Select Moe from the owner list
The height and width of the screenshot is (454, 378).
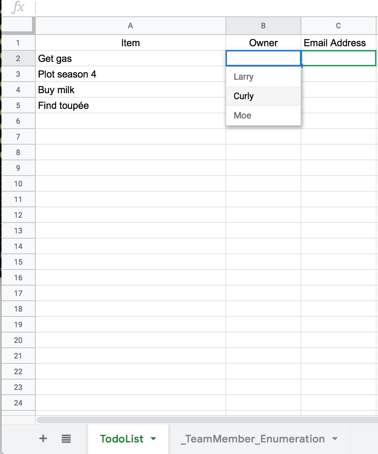coord(243,116)
